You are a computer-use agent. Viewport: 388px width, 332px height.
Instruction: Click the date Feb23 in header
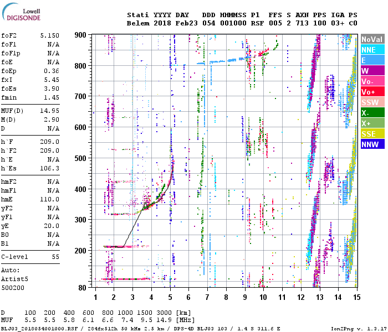coord(187,23)
